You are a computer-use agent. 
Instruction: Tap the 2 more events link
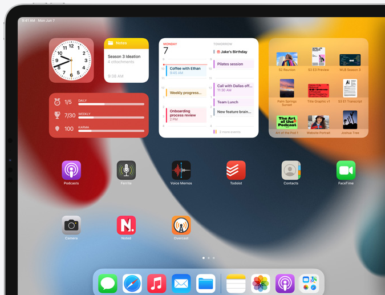pyautogui.click(x=230, y=132)
